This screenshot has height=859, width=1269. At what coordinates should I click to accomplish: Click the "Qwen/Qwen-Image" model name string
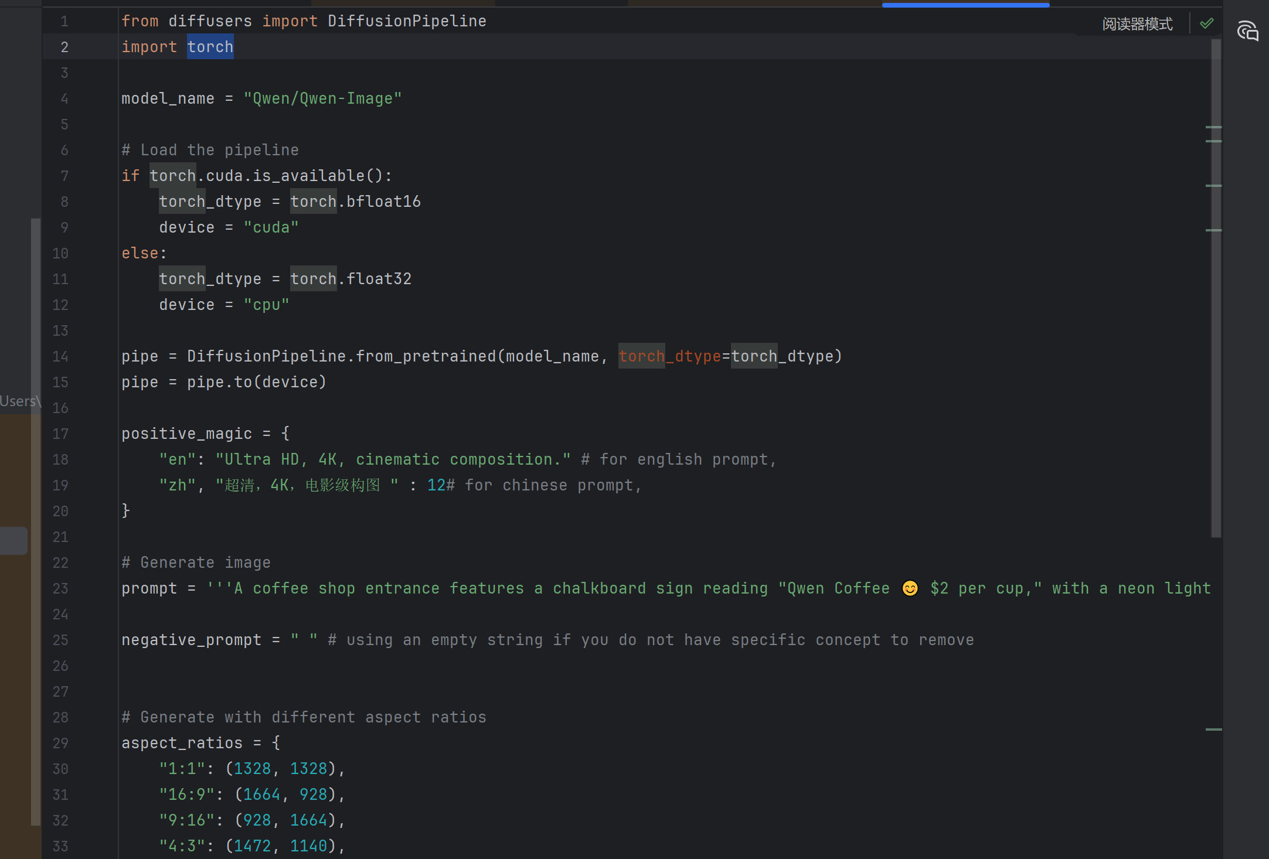coord(322,98)
